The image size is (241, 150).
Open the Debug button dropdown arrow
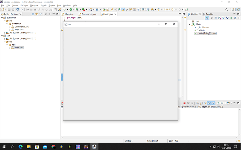point(67,9)
